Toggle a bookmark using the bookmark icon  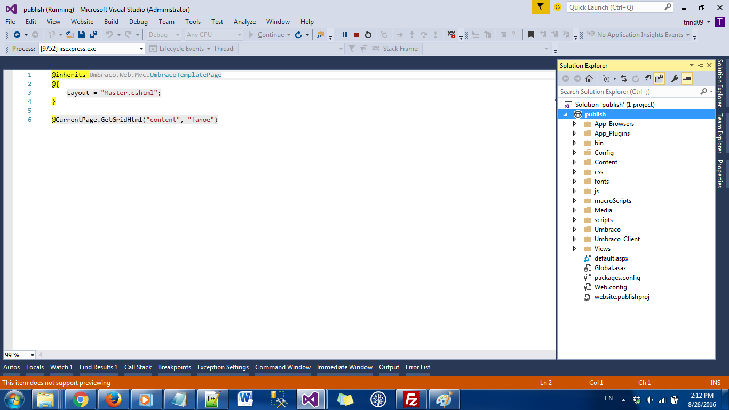(530, 35)
